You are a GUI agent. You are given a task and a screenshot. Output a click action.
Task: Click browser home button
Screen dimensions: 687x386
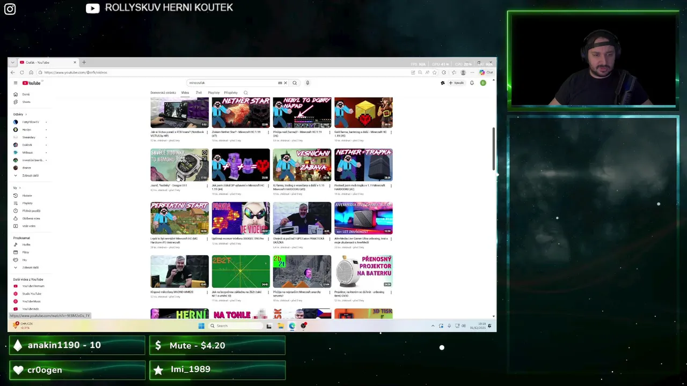pos(31,72)
